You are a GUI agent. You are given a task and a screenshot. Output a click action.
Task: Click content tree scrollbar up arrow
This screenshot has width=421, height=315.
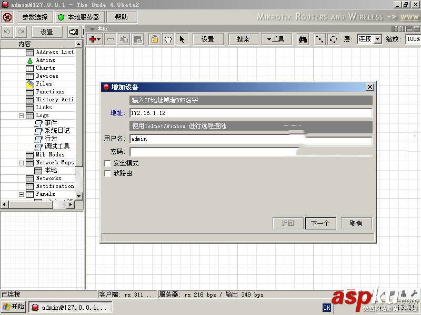78,44
